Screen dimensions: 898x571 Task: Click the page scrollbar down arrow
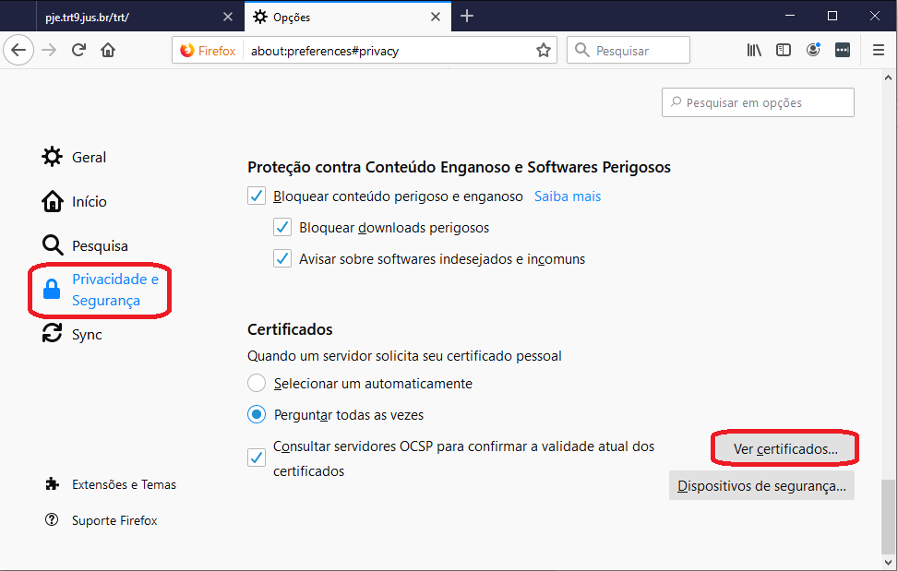[x=888, y=563]
